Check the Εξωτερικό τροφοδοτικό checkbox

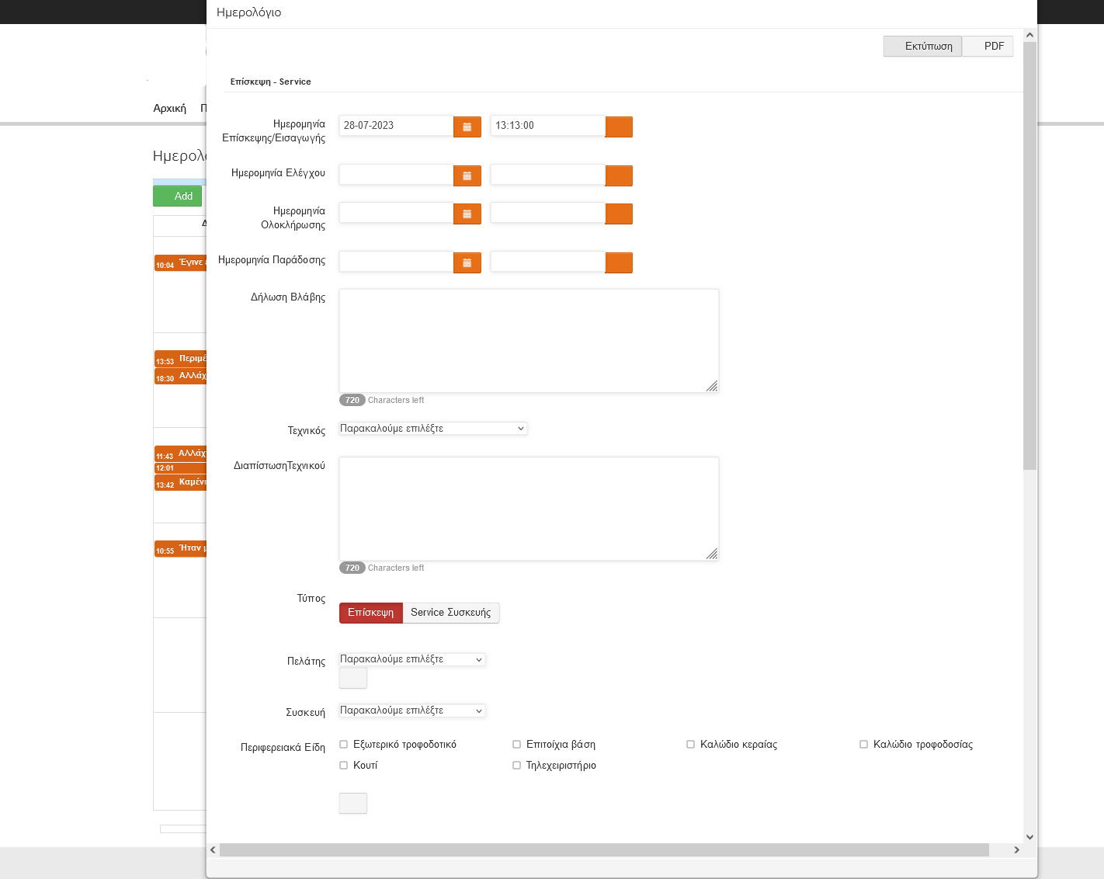[x=344, y=745]
